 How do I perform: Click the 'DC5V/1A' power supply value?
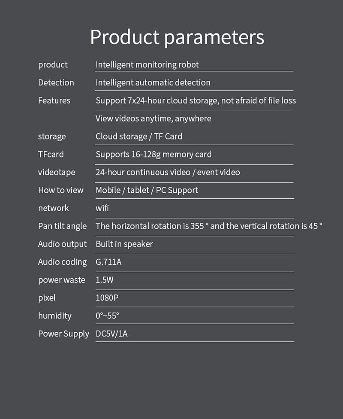pyautogui.click(x=111, y=334)
